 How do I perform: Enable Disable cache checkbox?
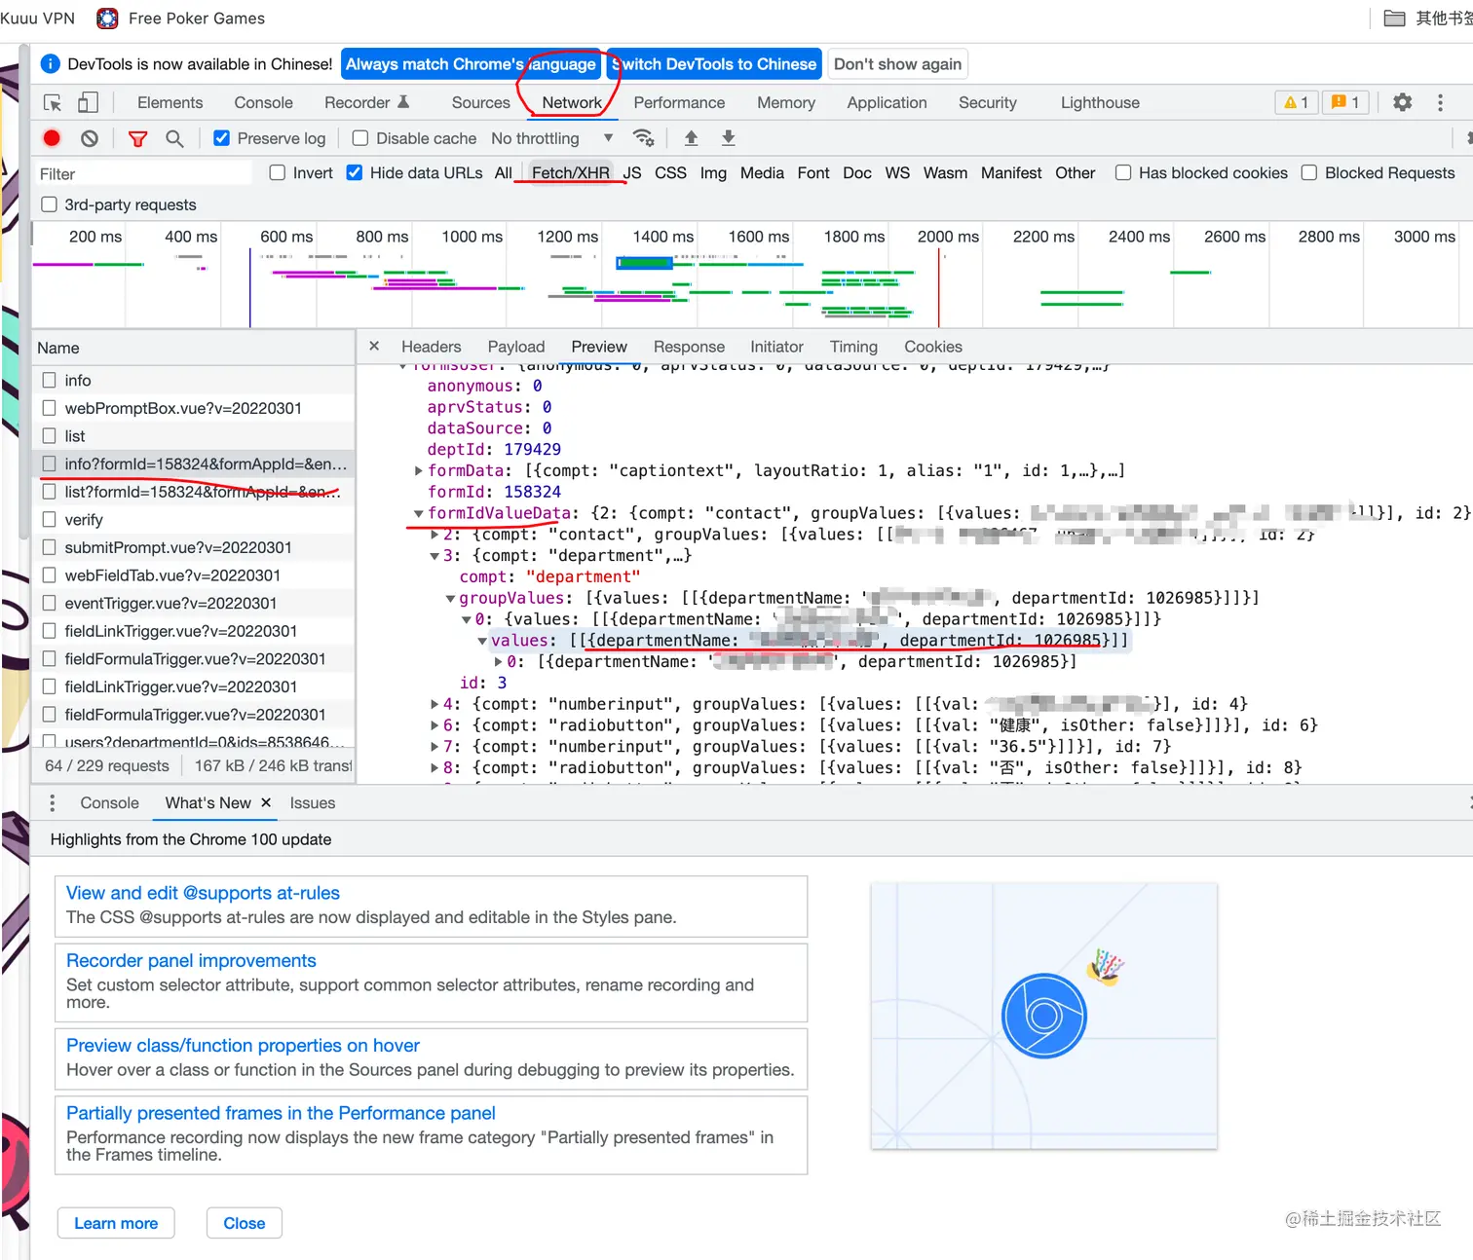click(x=360, y=138)
